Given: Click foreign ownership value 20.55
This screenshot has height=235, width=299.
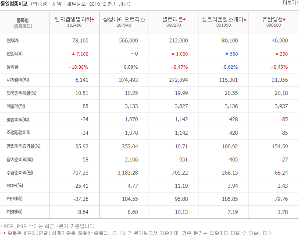Looking at the screenshot, I should [231, 93].
